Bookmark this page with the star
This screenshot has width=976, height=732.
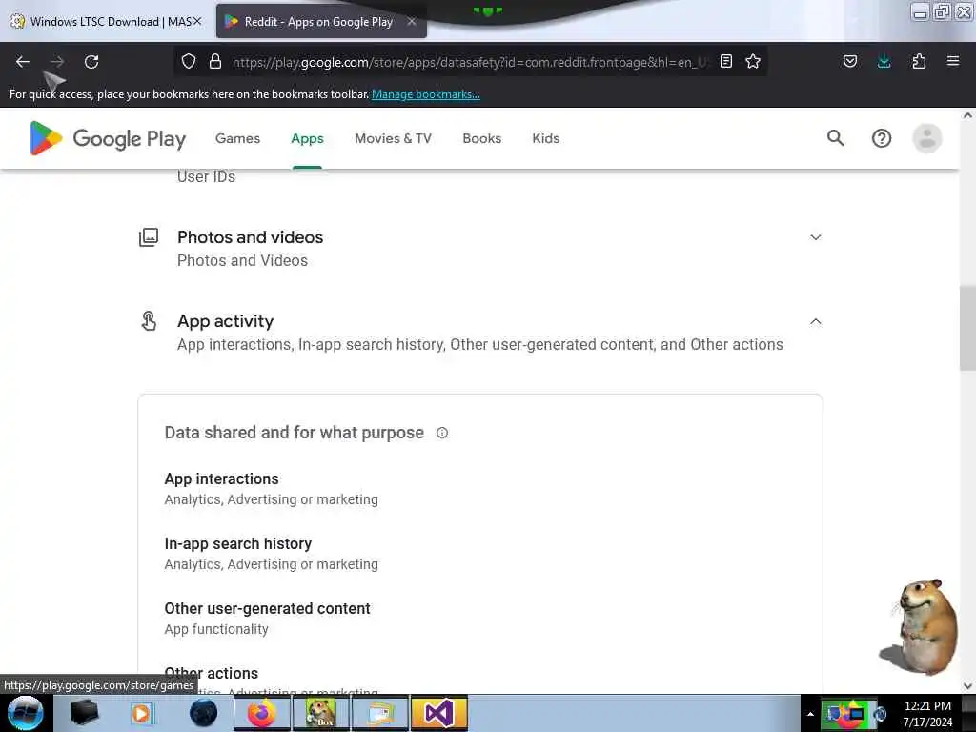[x=753, y=61]
